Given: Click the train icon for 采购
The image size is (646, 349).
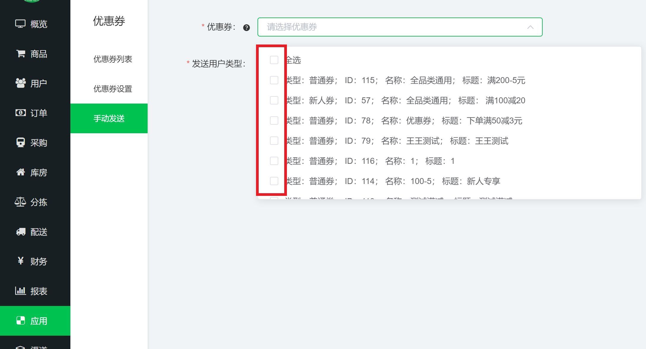Looking at the screenshot, I should [20, 143].
